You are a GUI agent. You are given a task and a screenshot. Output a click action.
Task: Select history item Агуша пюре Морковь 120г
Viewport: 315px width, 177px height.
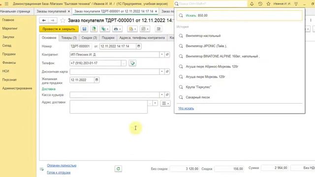pyautogui.click(x=205, y=77)
